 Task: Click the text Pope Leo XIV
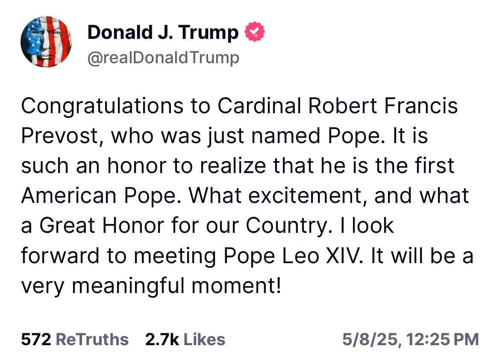[293, 256]
